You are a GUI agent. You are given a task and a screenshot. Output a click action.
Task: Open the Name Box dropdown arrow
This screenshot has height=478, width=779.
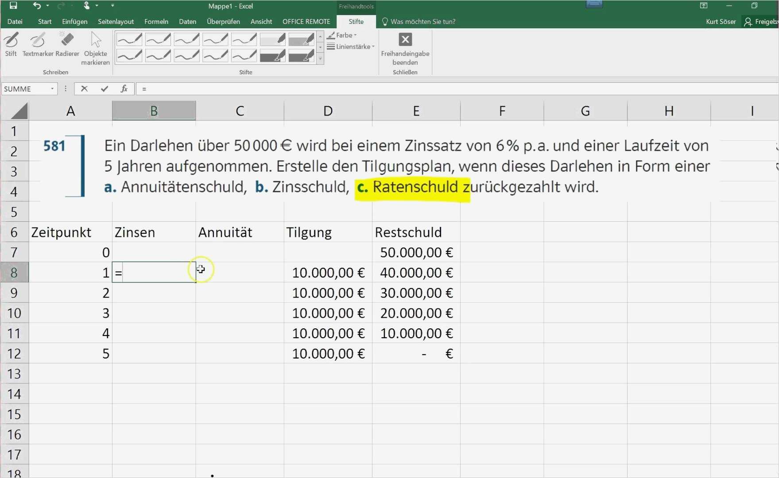[x=52, y=89]
